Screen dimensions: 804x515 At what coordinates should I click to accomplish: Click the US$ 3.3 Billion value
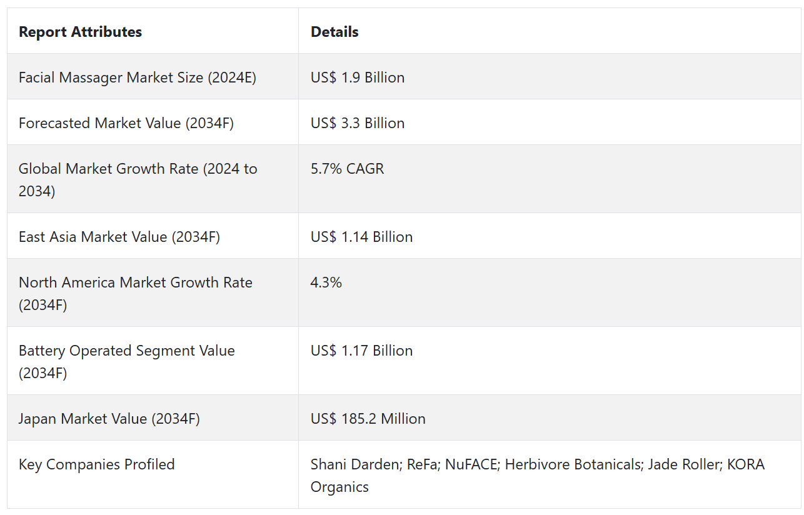(357, 123)
